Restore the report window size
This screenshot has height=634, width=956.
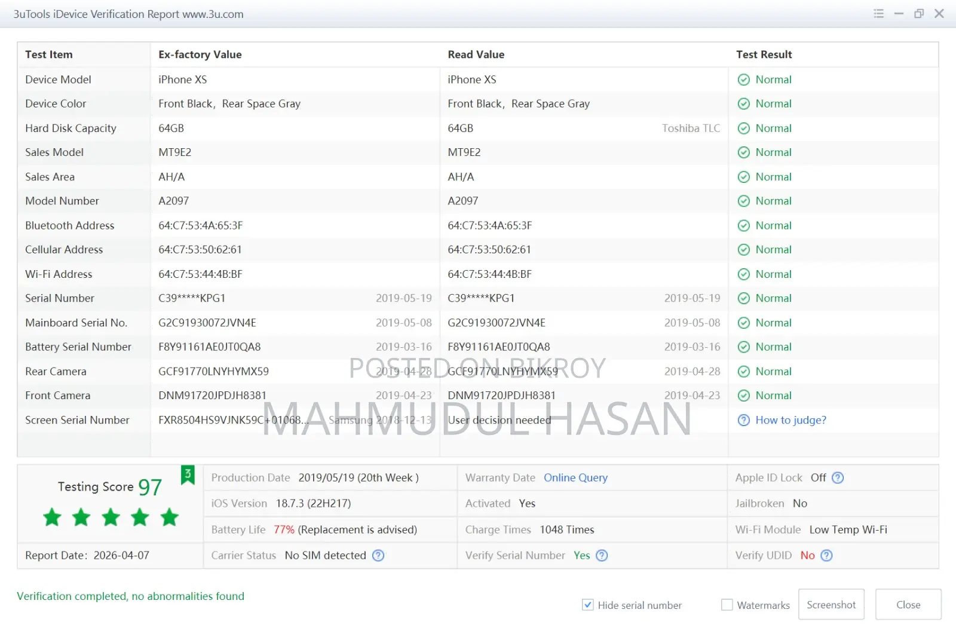coord(919,14)
